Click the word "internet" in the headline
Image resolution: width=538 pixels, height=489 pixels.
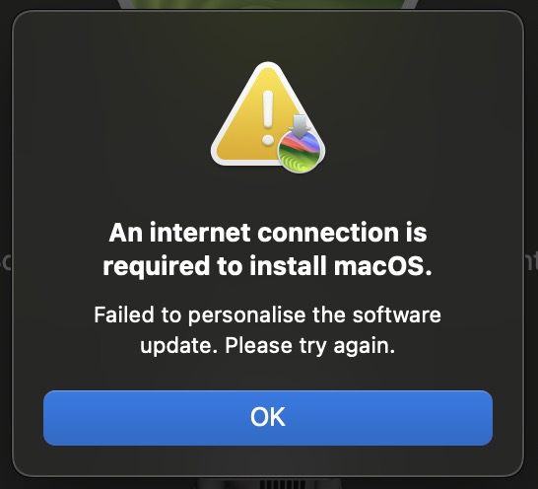point(200,233)
